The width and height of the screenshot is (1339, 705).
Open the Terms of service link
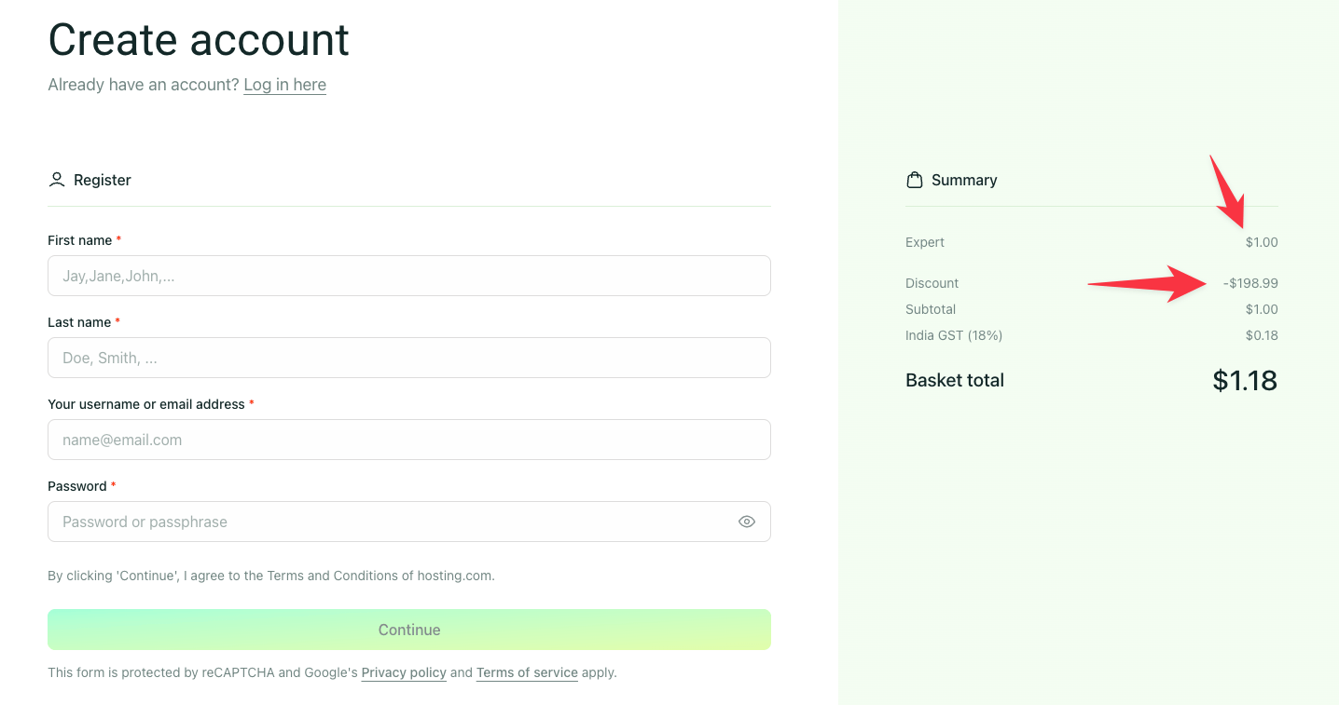click(x=527, y=671)
